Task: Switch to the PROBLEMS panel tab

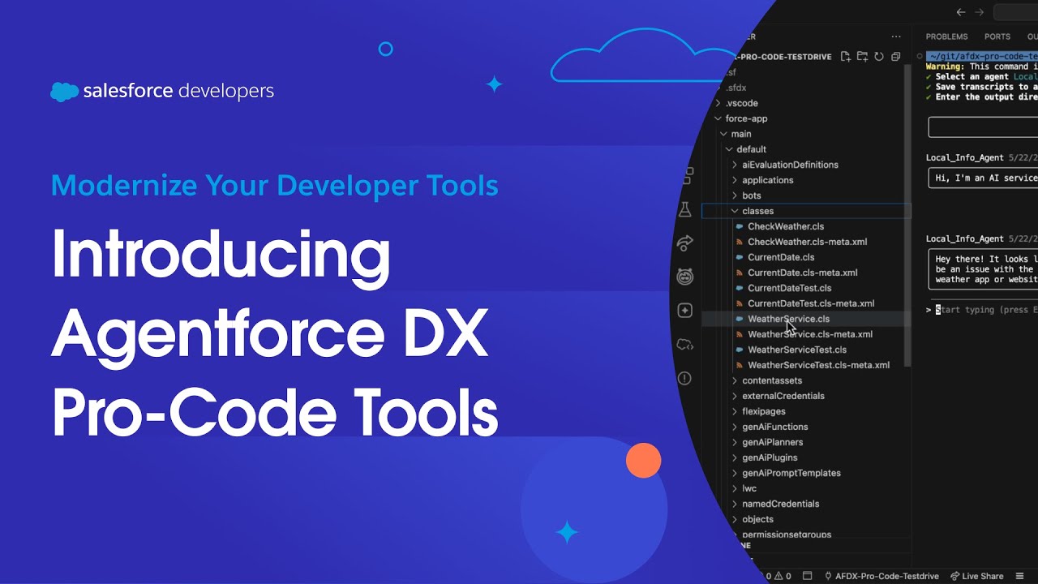Action: point(946,36)
